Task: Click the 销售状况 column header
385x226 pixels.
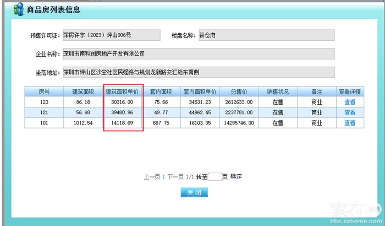Action: (x=278, y=92)
